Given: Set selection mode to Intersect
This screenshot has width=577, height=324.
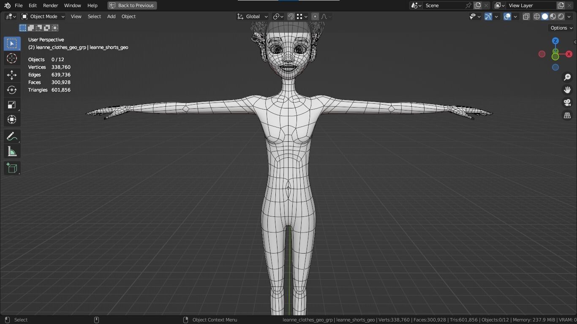Looking at the screenshot, I should tap(55, 28).
